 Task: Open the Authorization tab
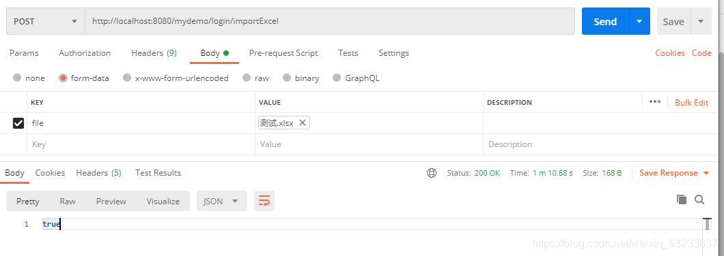tap(85, 53)
